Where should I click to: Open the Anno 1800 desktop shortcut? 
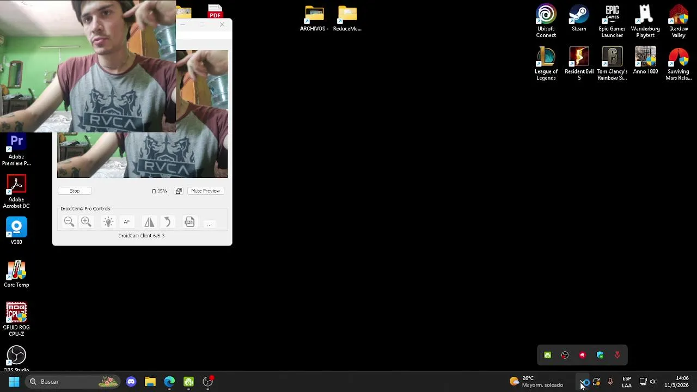pyautogui.click(x=645, y=61)
